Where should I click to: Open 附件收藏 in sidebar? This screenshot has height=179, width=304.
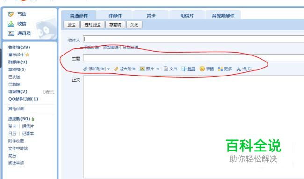point(16,141)
